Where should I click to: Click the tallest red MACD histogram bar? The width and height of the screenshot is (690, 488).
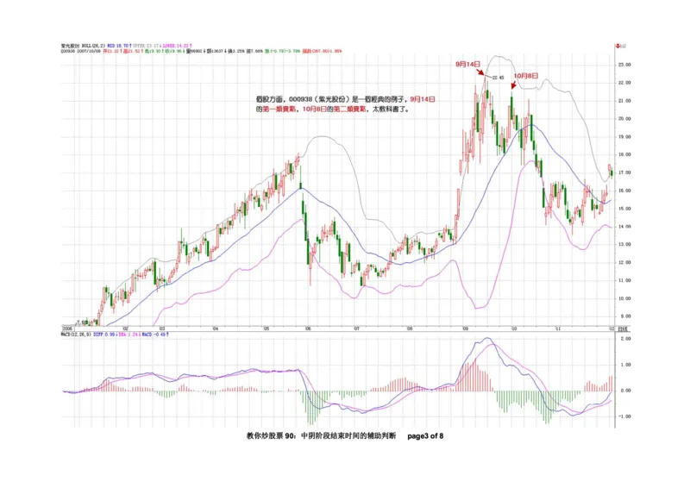click(474, 375)
